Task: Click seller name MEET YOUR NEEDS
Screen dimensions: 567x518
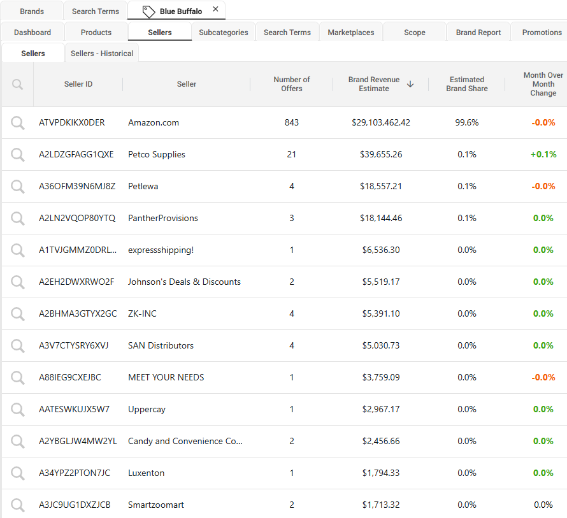Action: pos(166,377)
